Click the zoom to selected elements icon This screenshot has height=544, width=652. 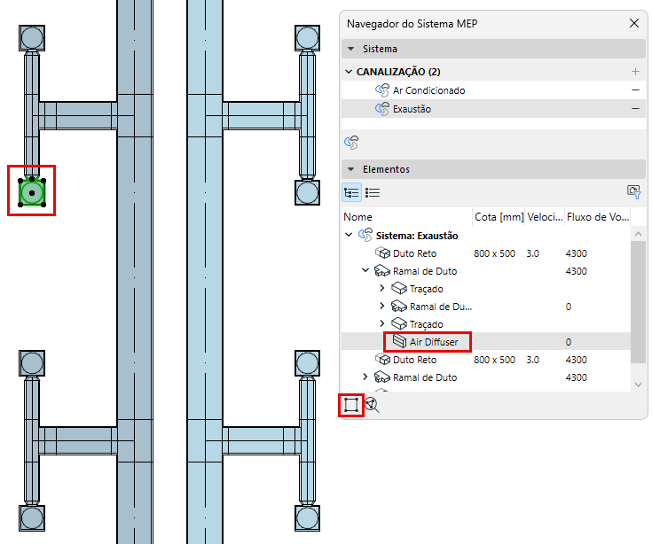pos(372,405)
